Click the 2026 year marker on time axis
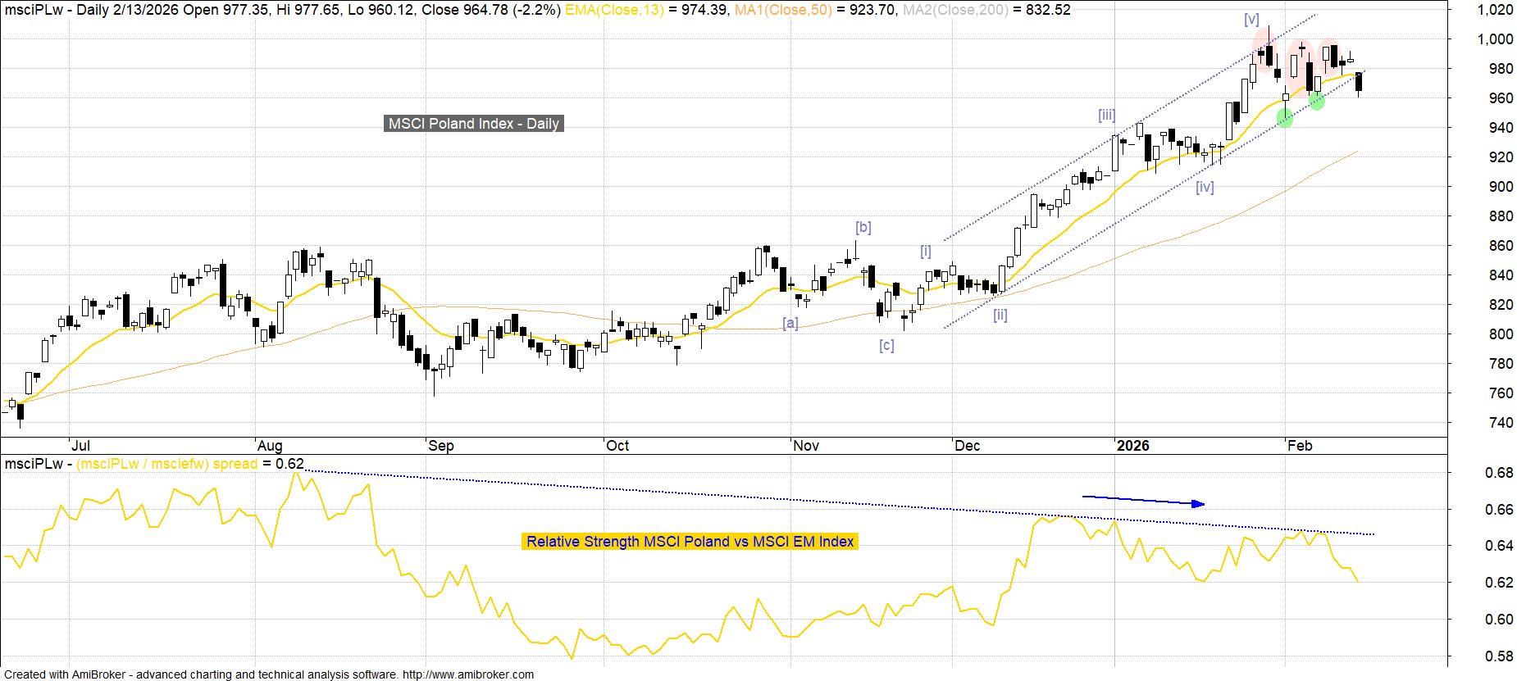Screen dimensions: 1517x681 [x=1132, y=446]
